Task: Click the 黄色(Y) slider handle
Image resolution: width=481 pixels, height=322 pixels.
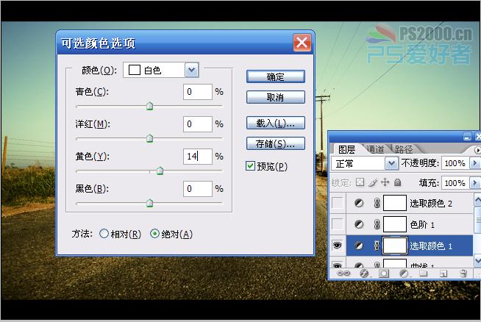Action: (x=160, y=171)
